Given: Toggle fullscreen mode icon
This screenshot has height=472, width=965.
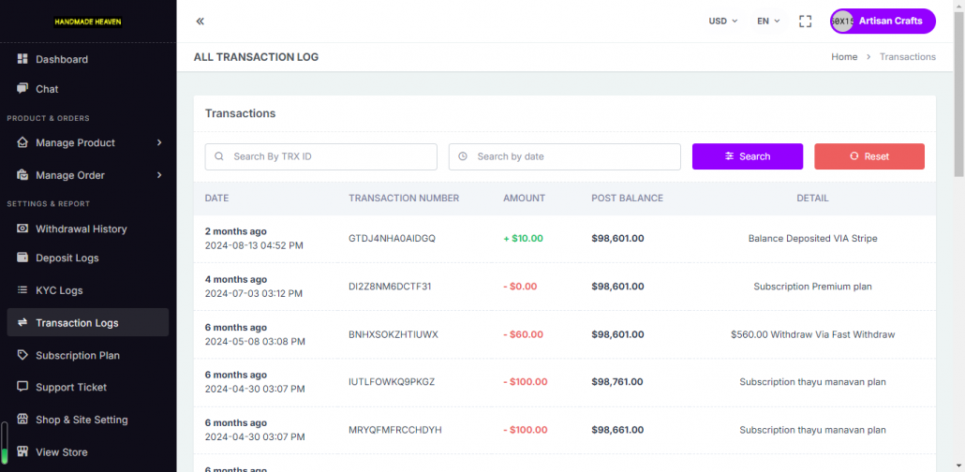Looking at the screenshot, I should pyautogui.click(x=805, y=22).
